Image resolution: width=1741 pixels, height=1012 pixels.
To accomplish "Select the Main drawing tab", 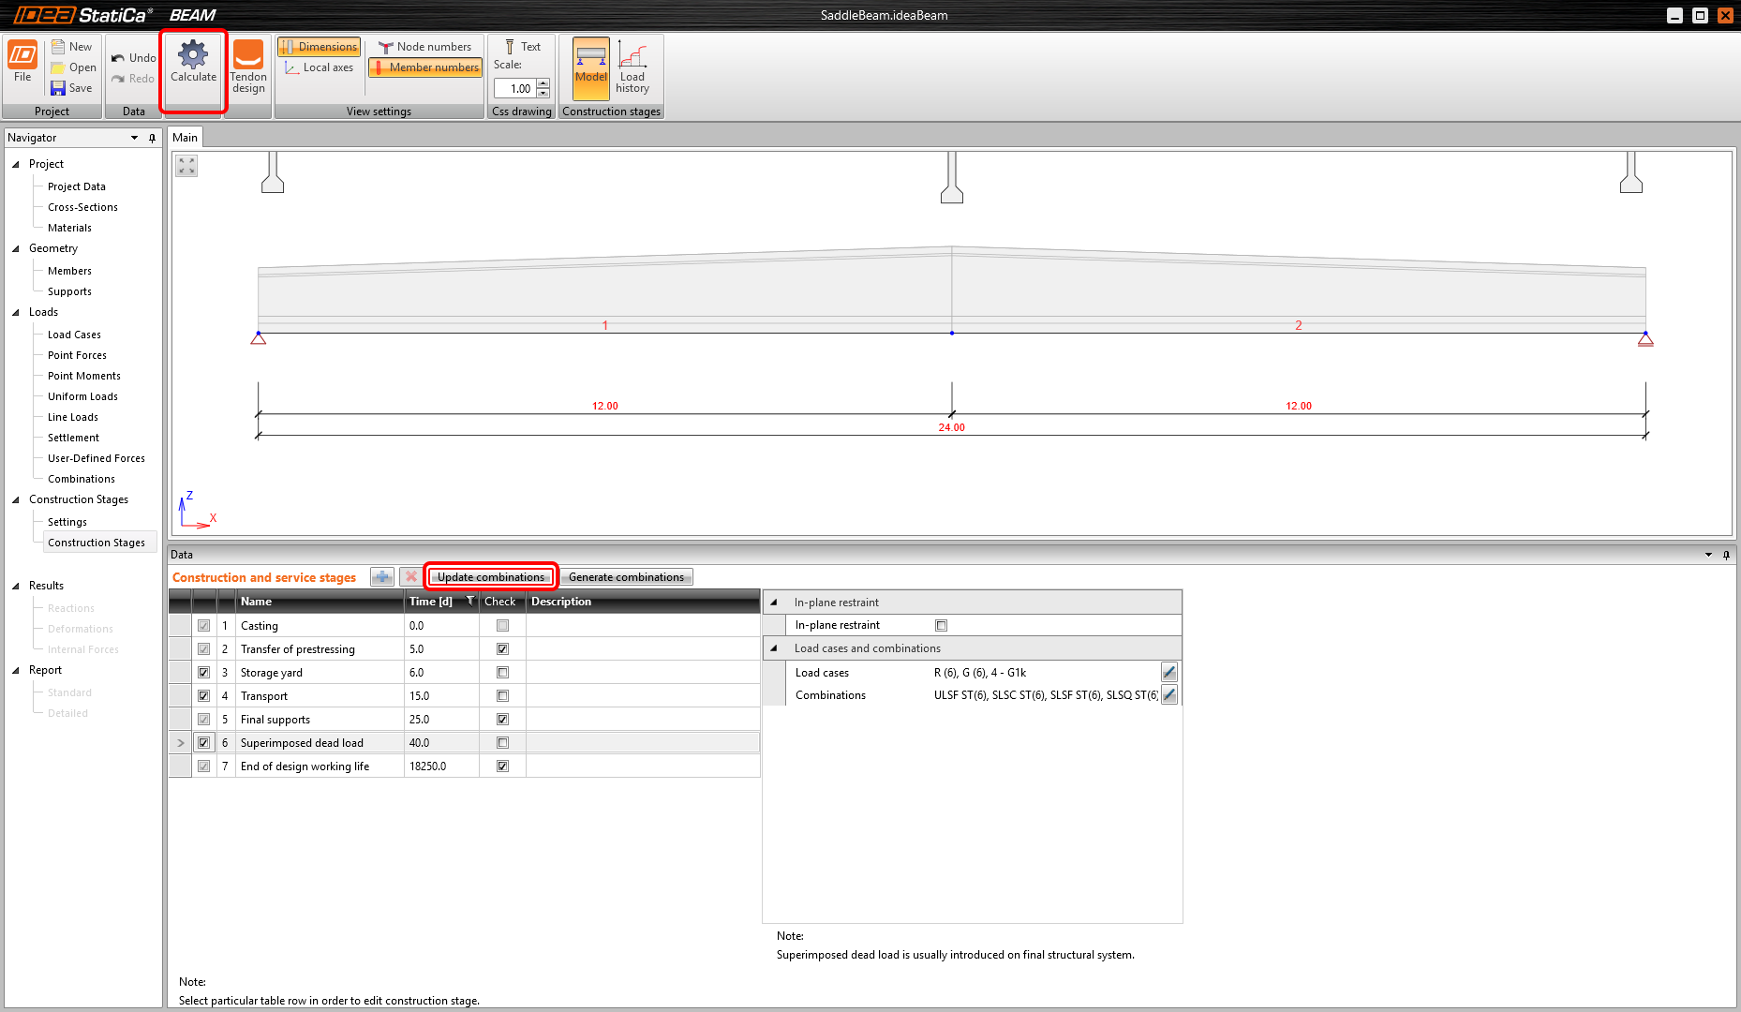I will [185, 138].
